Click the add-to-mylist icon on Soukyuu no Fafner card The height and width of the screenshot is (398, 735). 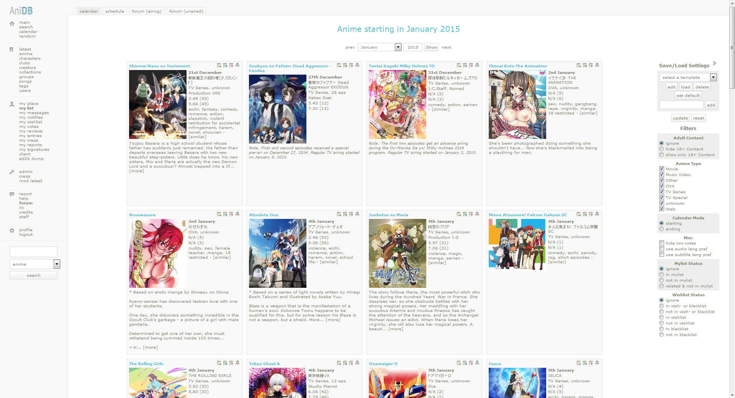[339, 65]
